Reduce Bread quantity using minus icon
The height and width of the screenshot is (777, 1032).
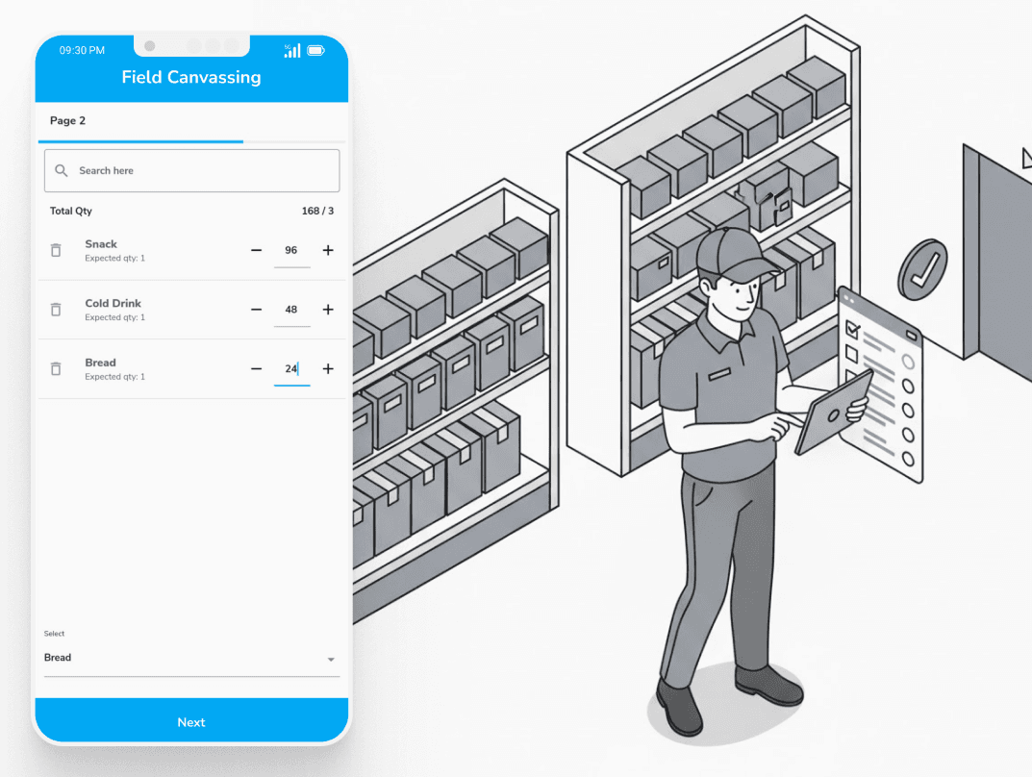[256, 368]
